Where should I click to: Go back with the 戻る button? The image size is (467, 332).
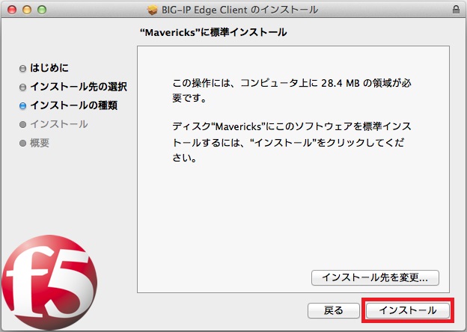[x=333, y=310]
